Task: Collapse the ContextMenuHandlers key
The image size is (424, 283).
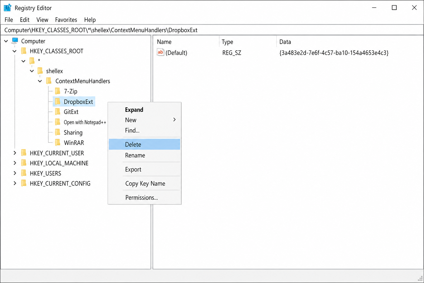Action: 40,81
